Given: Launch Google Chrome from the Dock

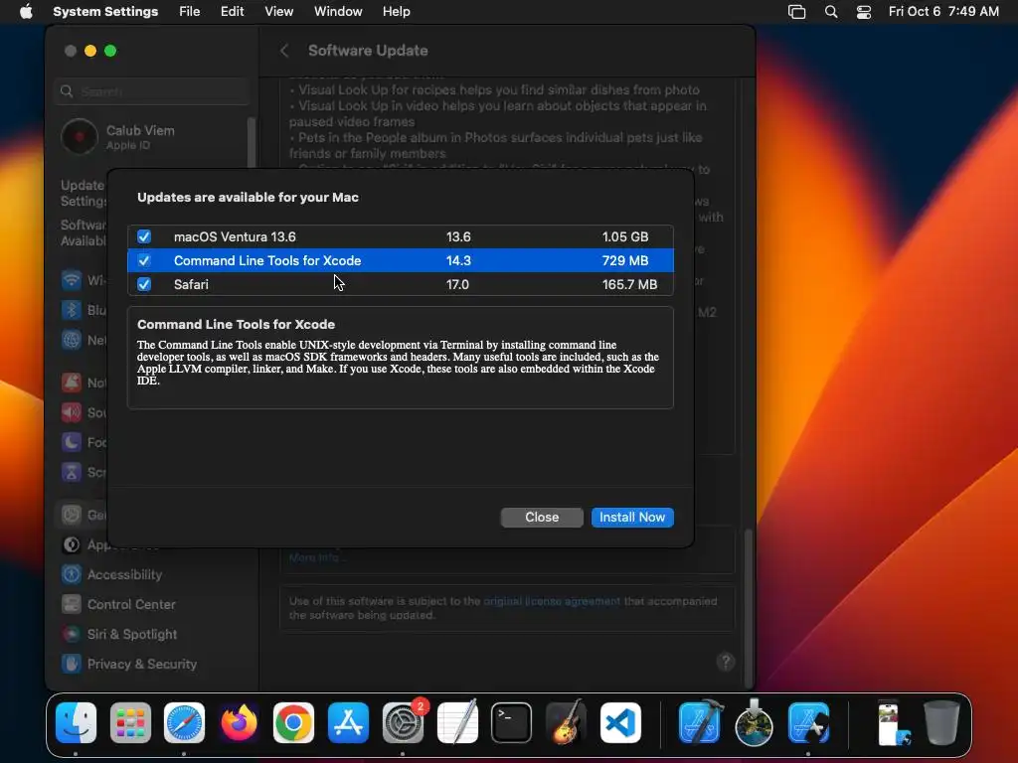Looking at the screenshot, I should click(x=293, y=723).
